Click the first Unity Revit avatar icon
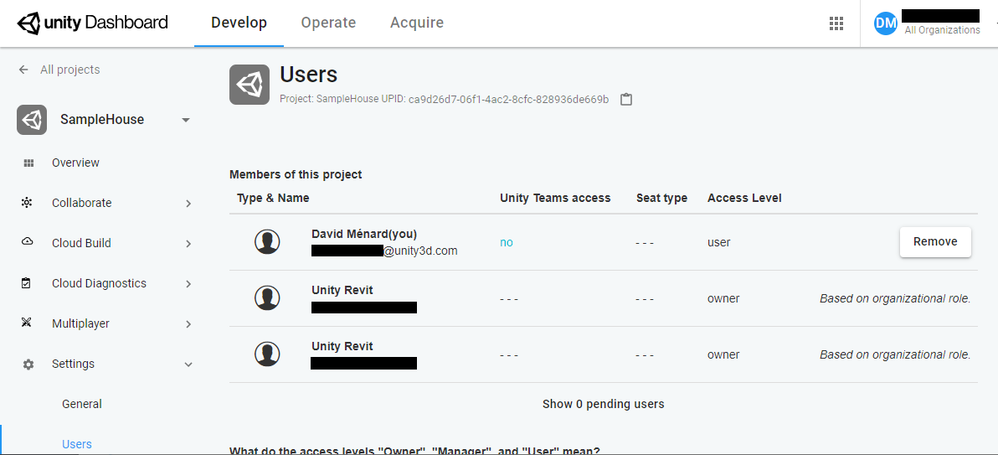The width and height of the screenshot is (998, 455). point(267,297)
